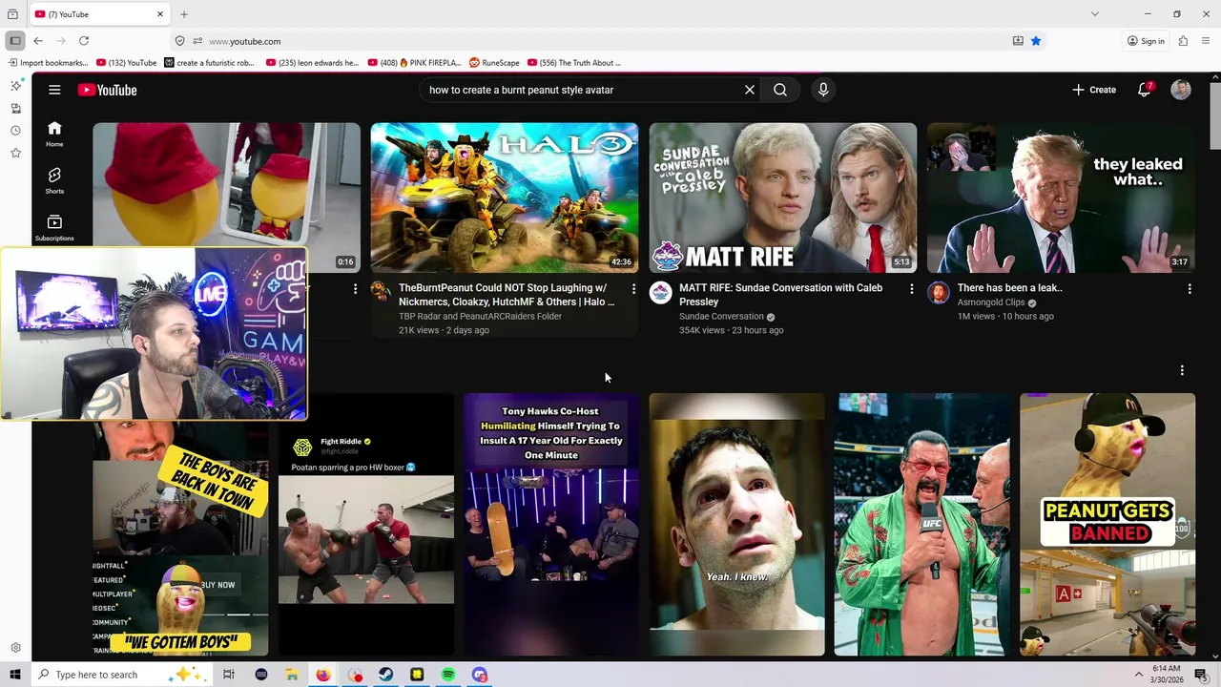Open title 'MATT RIFE: Sundae Conversation with Caleb Pressley'
The width and height of the screenshot is (1221, 687).
[x=780, y=295]
